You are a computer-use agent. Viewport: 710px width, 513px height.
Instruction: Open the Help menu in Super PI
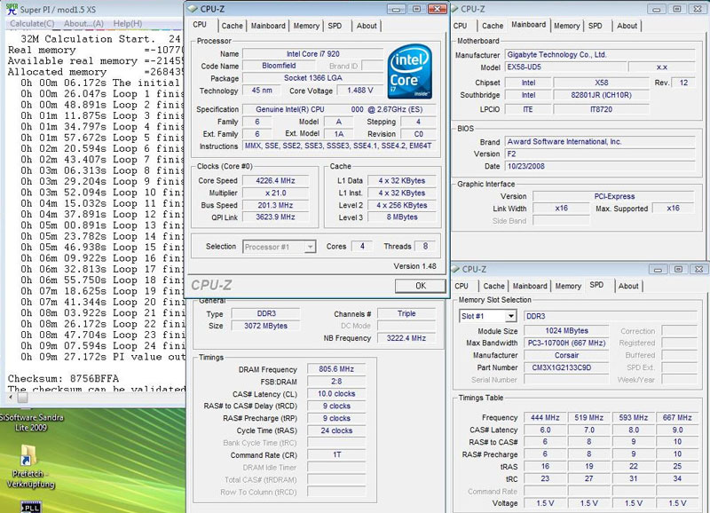(127, 23)
